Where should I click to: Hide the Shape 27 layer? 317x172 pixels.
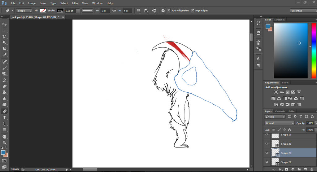[x=267, y=162]
